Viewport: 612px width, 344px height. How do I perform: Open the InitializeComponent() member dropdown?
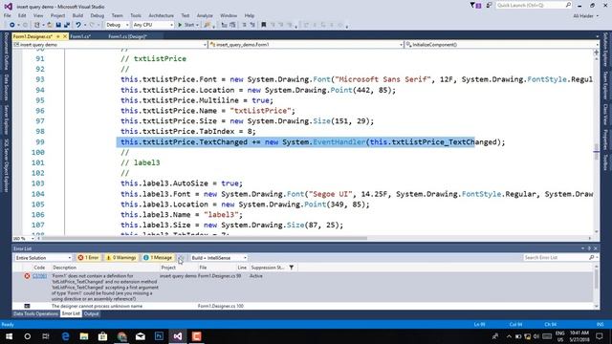[x=502, y=45]
